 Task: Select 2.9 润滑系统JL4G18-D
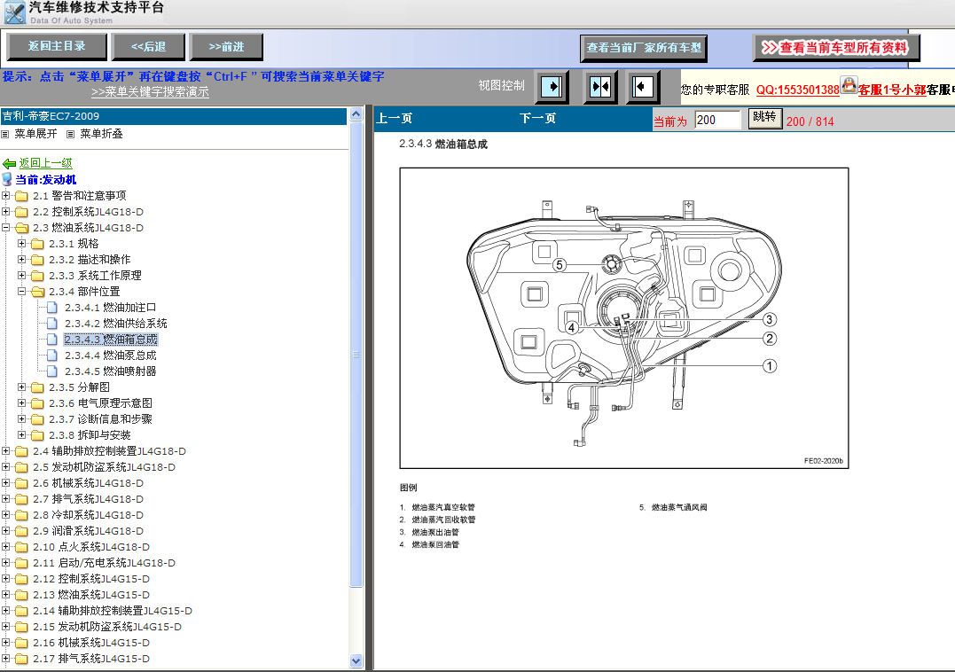[x=89, y=531]
